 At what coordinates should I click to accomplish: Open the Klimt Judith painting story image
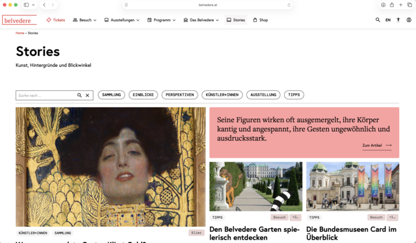(110, 167)
